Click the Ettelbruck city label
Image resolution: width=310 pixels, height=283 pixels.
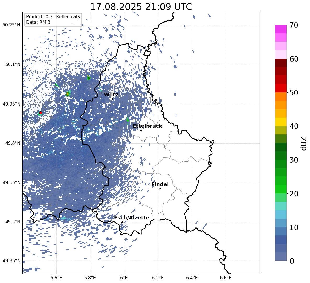147,126
